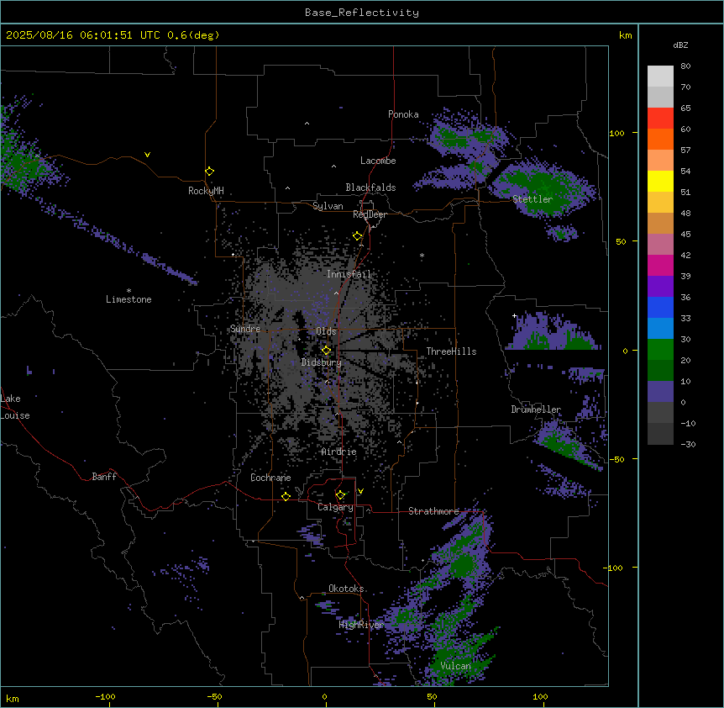Click the Blackfalds town label
This screenshot has height=708, width=724.
(x=370, y=188)
